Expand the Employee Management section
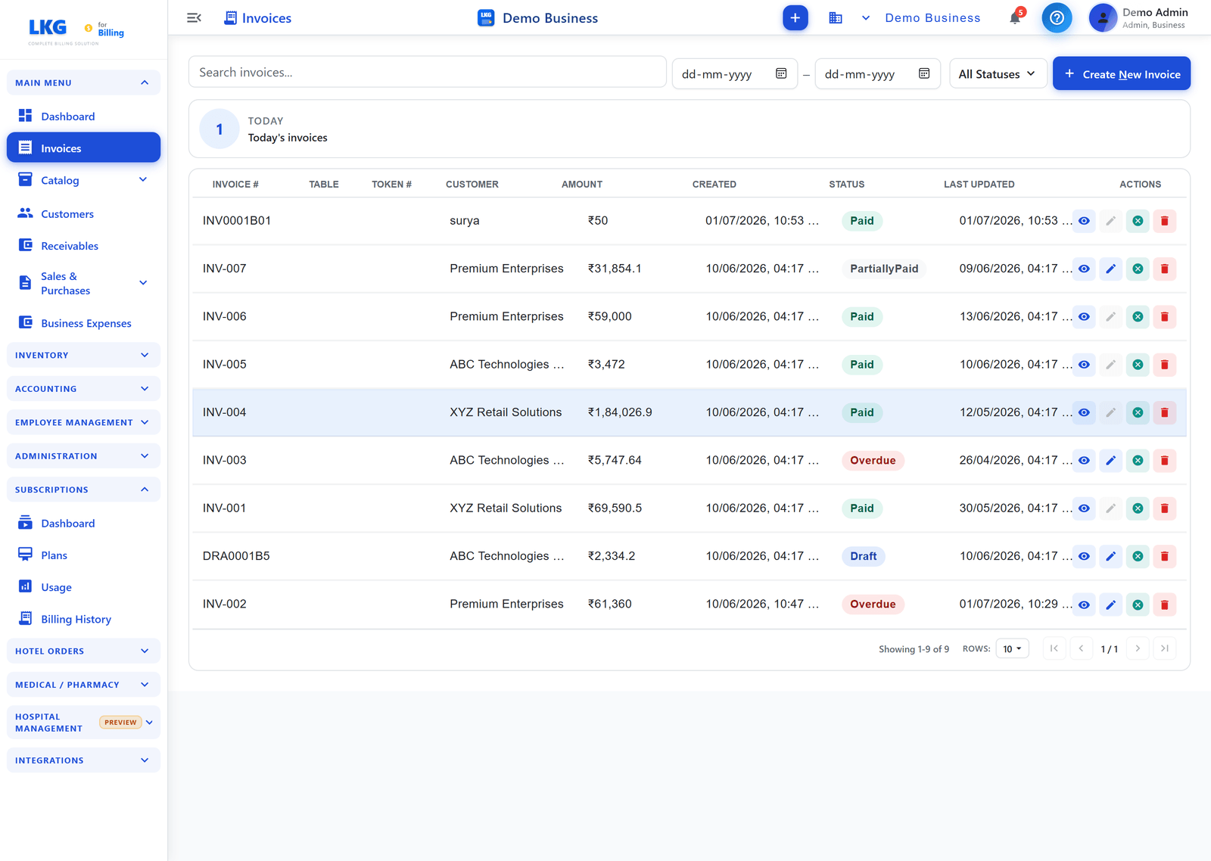 (83, 422)
